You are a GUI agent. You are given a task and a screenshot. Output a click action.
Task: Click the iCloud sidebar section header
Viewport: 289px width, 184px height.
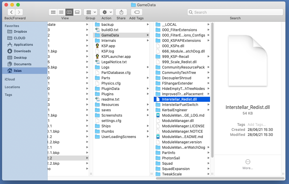pyautogui.click(x=10, y=79)
